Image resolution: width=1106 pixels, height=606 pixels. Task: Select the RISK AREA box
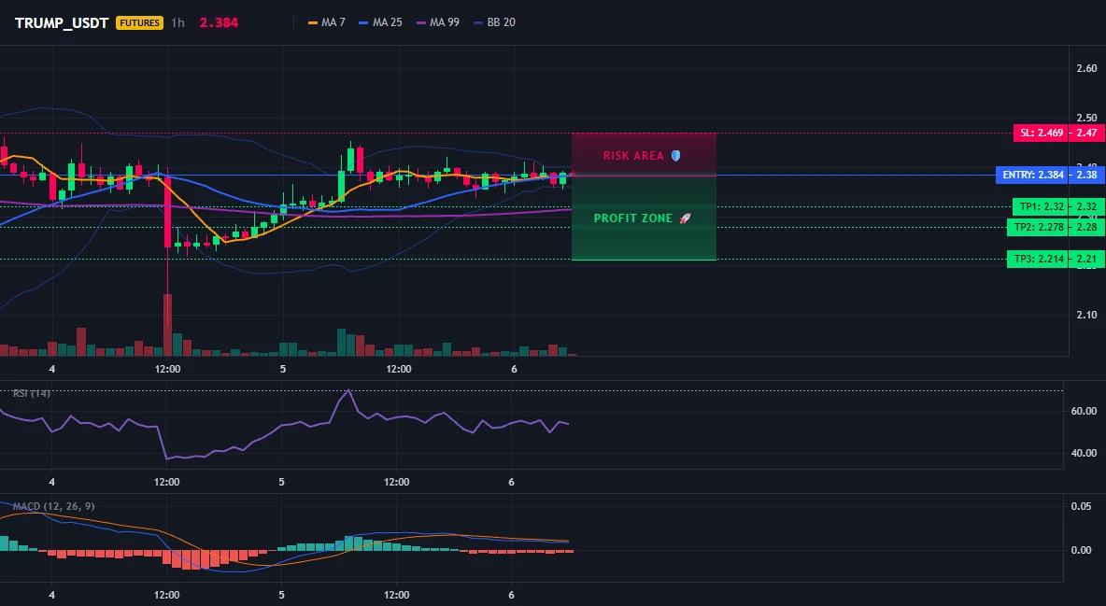[x=644, y=154]
